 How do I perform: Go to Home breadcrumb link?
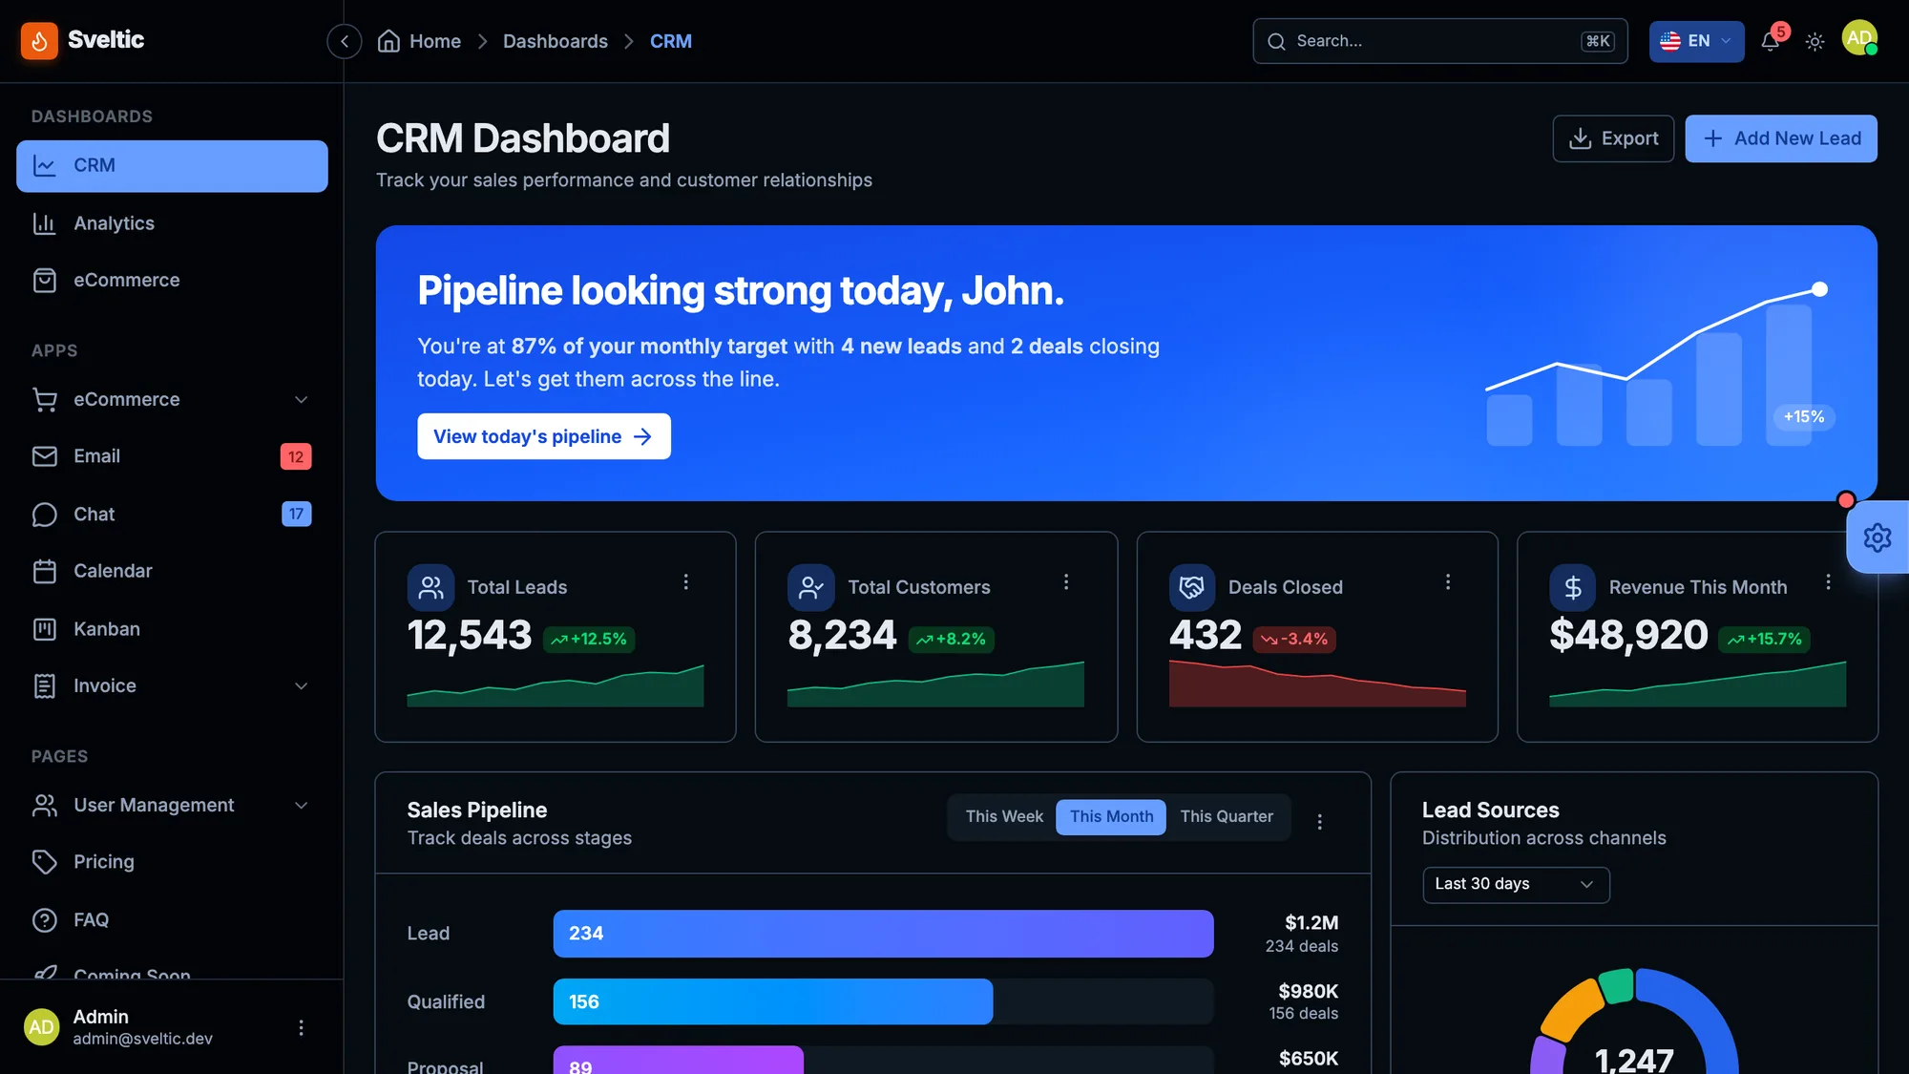pos(434,41)
